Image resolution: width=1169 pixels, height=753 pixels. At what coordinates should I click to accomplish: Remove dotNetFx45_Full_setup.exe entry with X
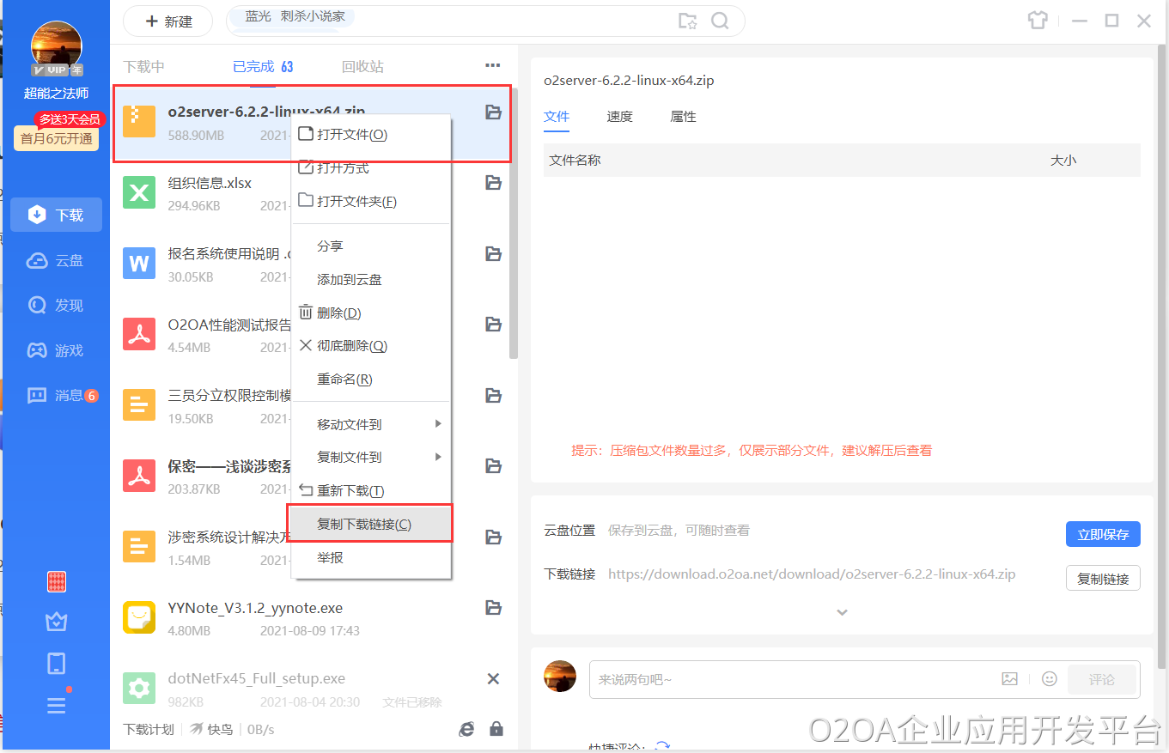493,679
